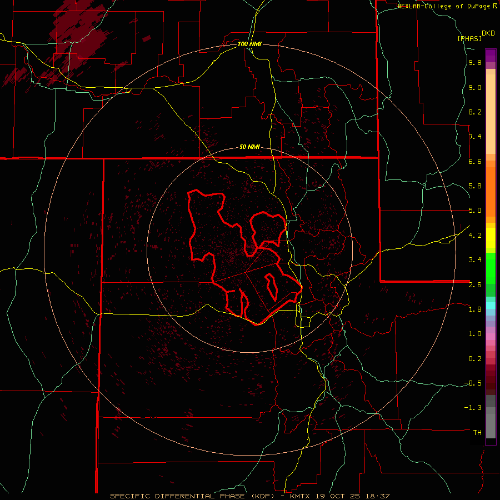
Task: Select the 9.0 scale label
Action: (475, 88)
